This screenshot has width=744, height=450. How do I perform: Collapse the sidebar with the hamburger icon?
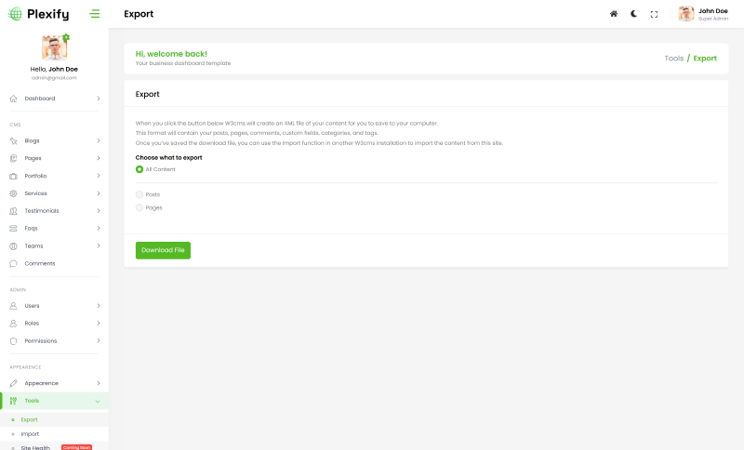[95, 14]
